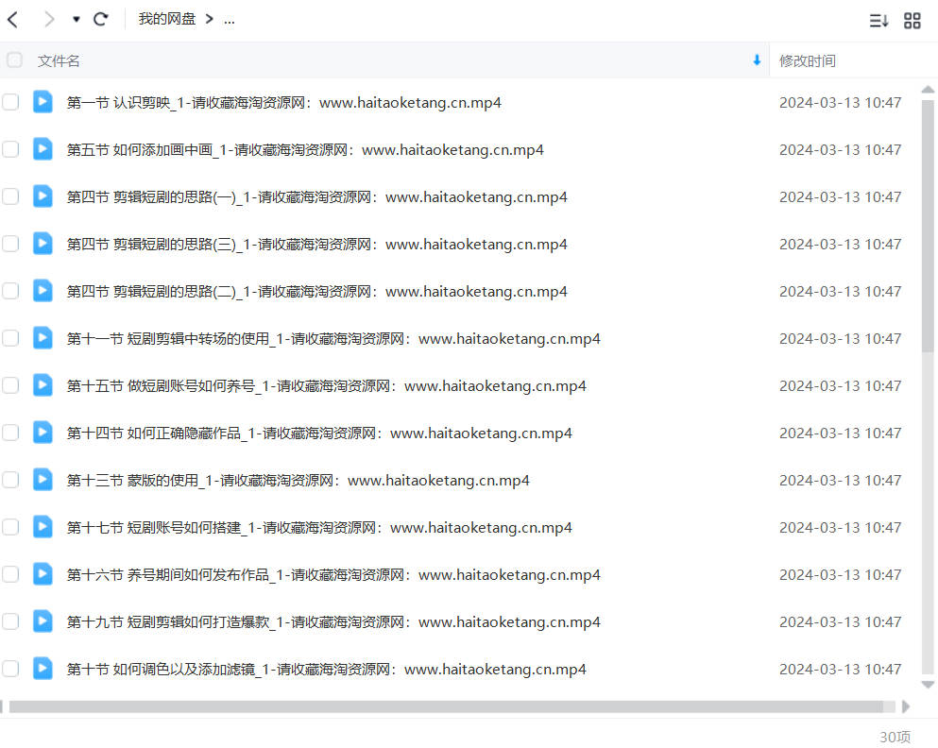Click video icon of 第十三节 蒙版的使用
Viewport: 938px width, 748px height.
coord(43,480)
